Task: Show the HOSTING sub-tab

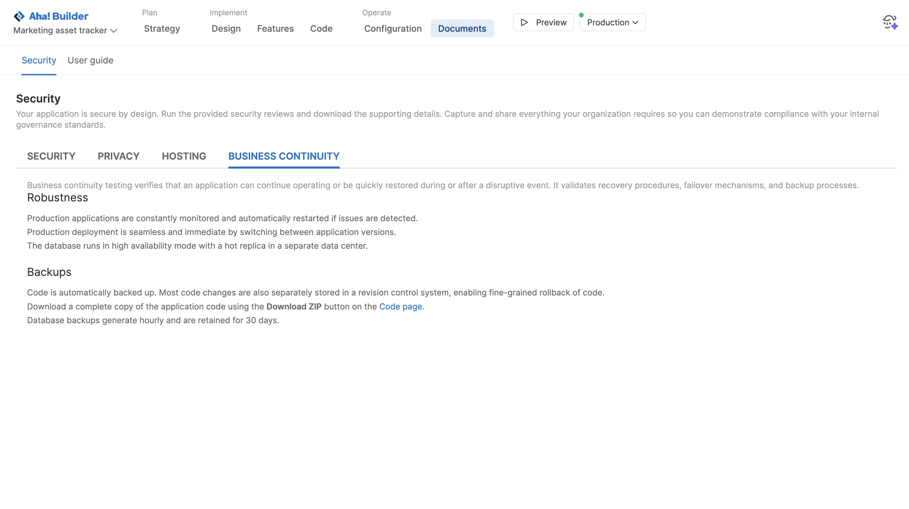Action: [184, 156]
